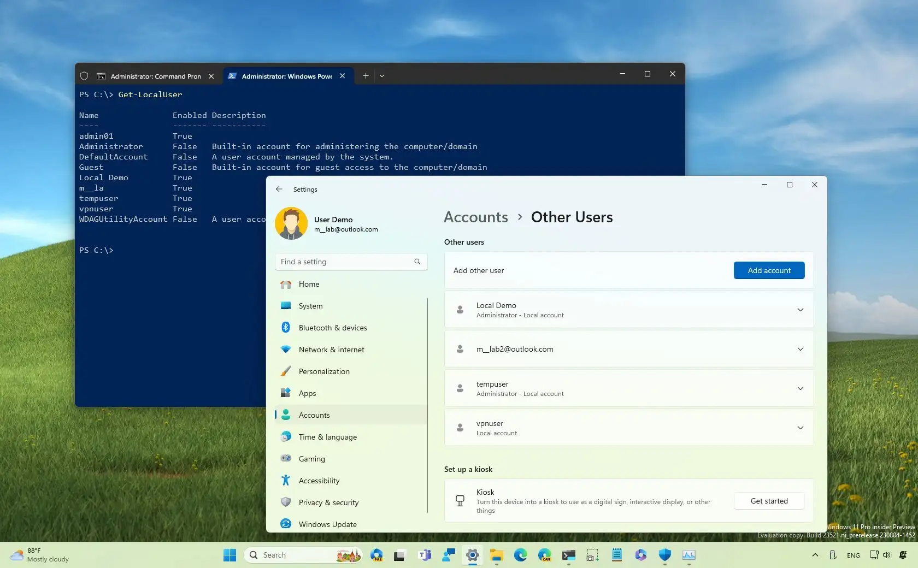Open Snipping Tool from taskbar
This screenshot has height=568, width=918.
click(593, 555)
